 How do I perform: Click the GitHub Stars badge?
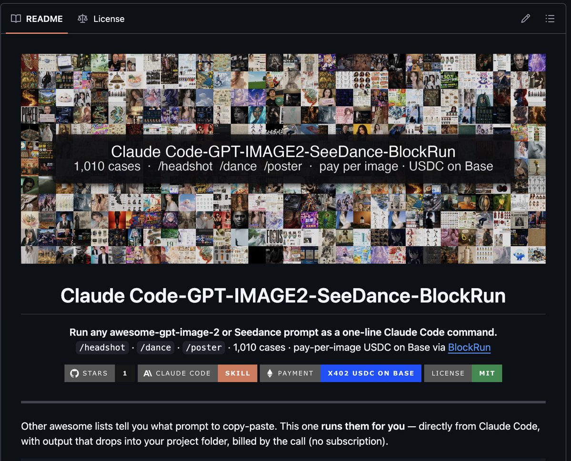100,373
